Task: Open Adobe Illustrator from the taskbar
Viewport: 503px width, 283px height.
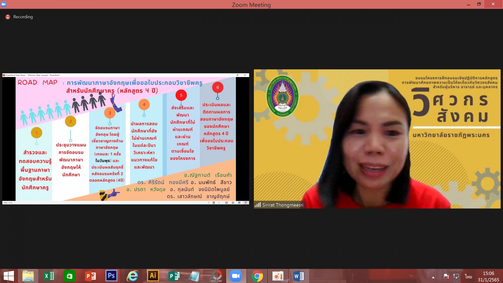Action: [x=153, y=276]
